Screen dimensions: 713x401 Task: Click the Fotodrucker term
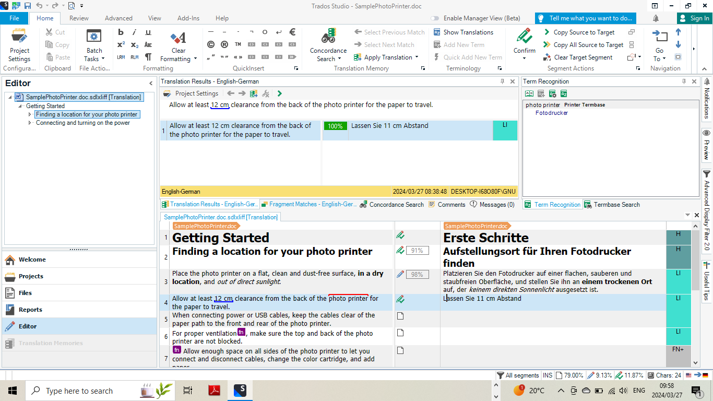pyautogui.click(x=551, y=113)
